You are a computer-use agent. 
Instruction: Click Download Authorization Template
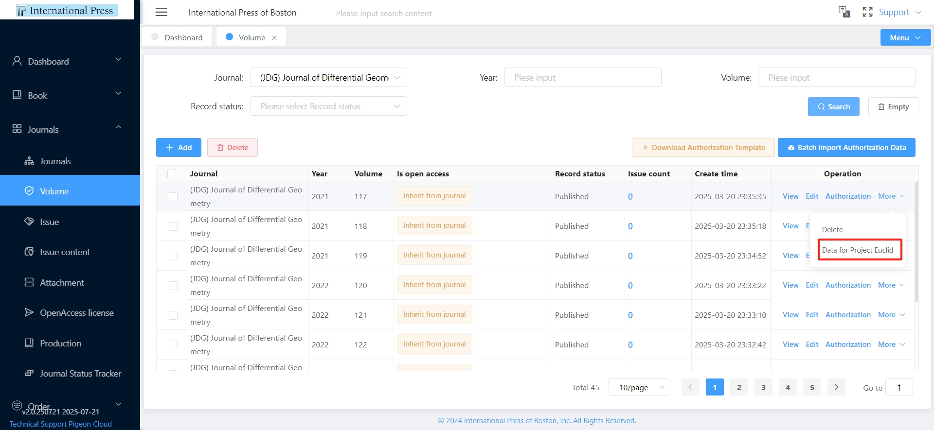(x=703, y=147)
